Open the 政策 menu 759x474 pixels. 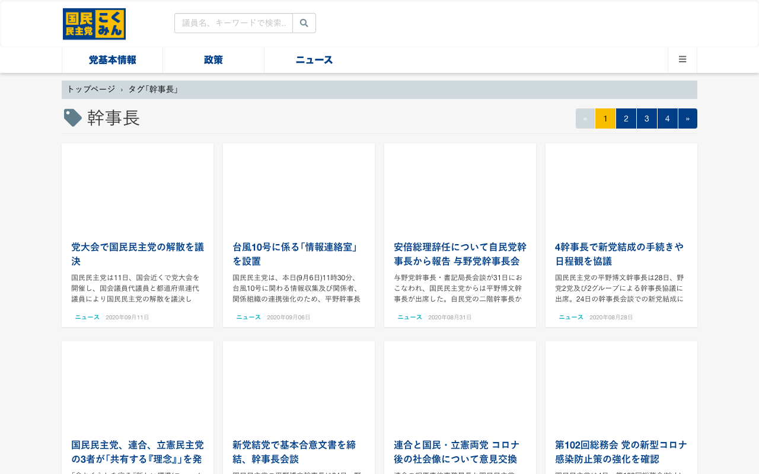pyautogui.click(x=213, y=60)
